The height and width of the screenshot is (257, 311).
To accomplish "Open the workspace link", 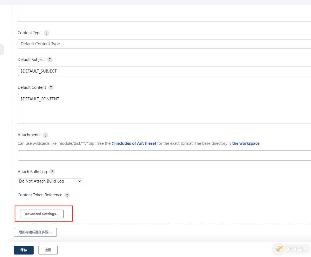I will (x=246, y=143).
